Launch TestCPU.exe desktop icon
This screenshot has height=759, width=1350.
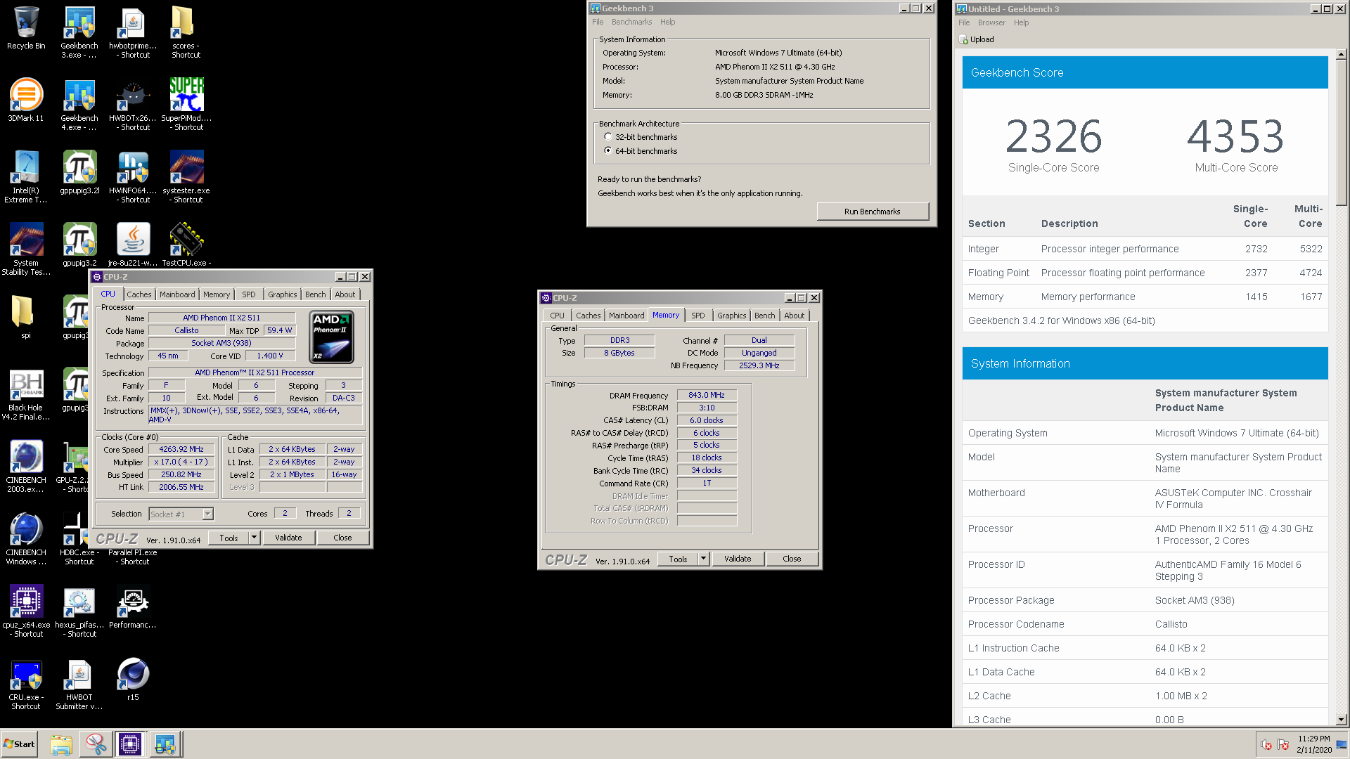(186, 245)
